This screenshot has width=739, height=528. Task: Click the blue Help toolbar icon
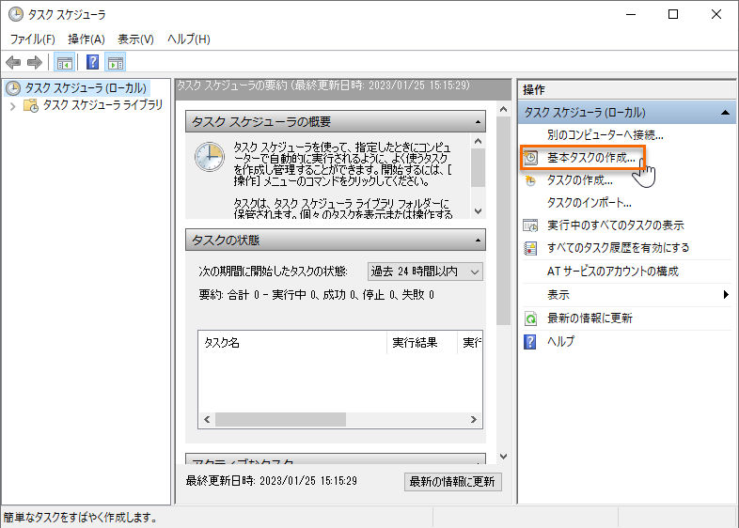coord(92,63)
